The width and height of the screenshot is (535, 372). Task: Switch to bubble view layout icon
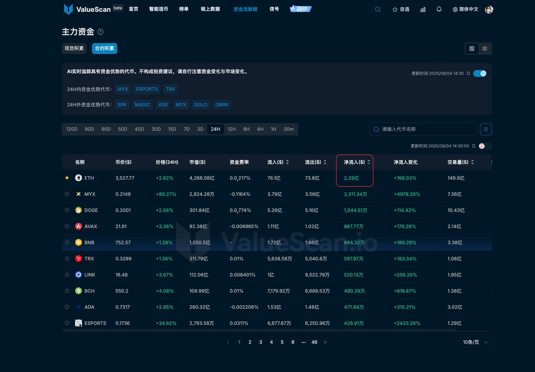[485, 49]
